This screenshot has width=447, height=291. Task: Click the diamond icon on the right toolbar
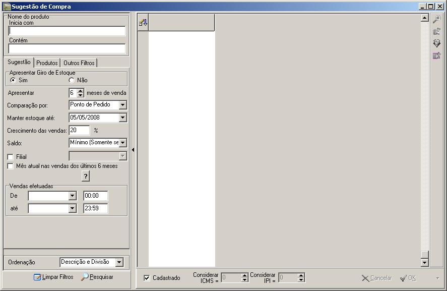coord(437,42)
